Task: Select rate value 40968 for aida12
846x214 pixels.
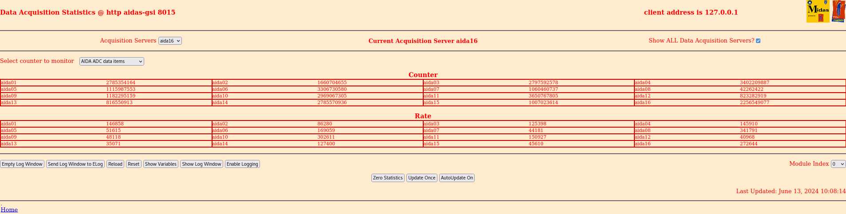Action: [748, 137]
